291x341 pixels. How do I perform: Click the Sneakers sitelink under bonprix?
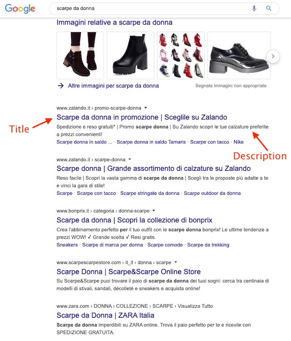point(67,245)
